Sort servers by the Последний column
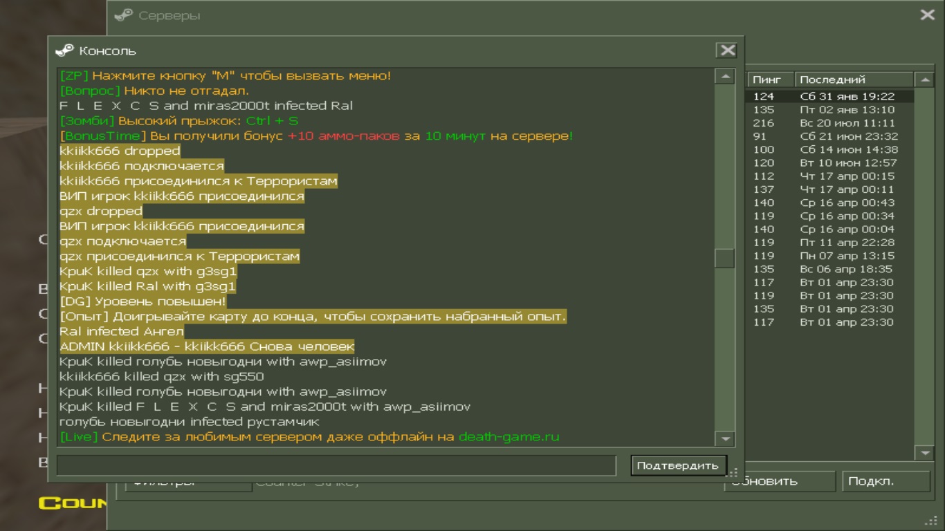This screenshot has width=945, height=531. (x=854, y=80)
